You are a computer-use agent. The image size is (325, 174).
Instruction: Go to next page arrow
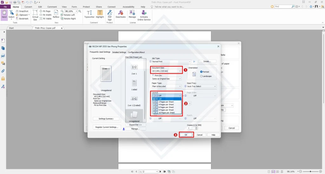pos(160,171)
